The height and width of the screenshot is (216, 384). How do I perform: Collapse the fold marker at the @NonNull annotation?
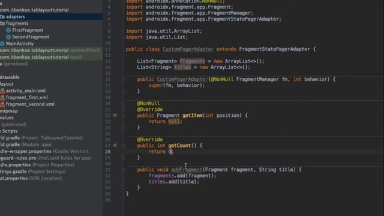pyautogui.click(x=124, y=103)
